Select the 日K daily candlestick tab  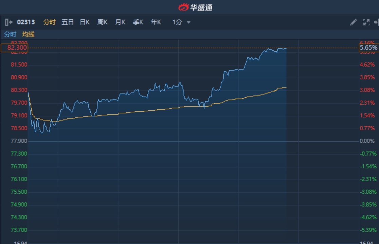[85, 22]
